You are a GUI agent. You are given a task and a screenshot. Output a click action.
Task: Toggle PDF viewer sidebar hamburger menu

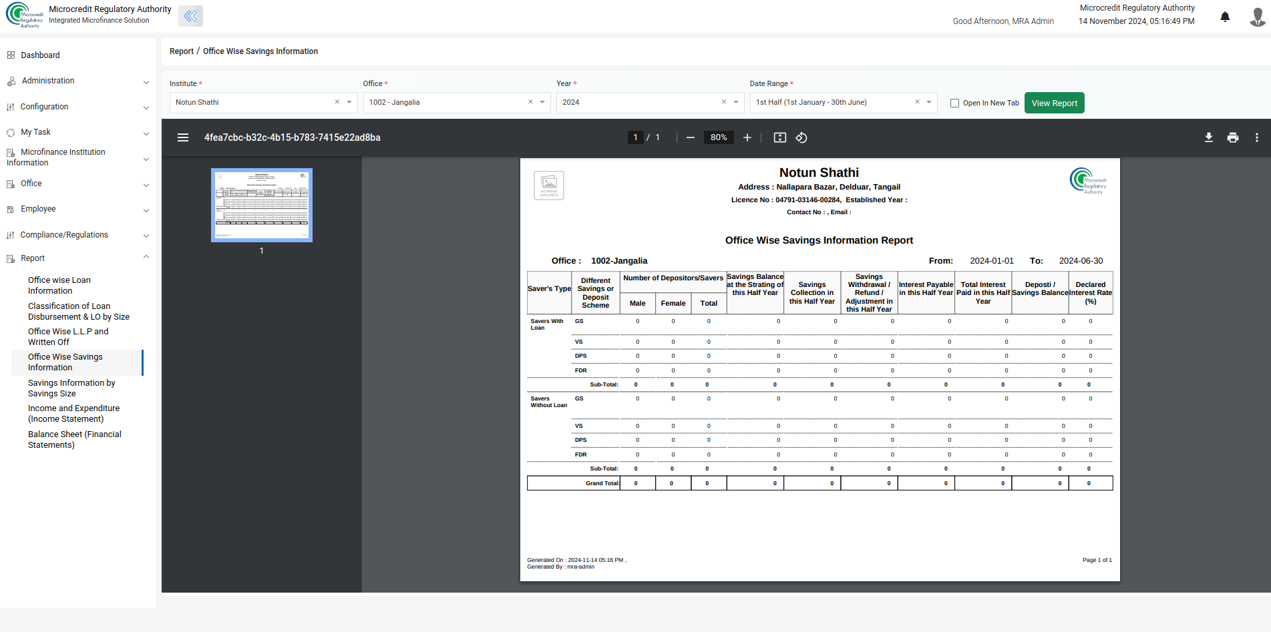tap(183, 137)
